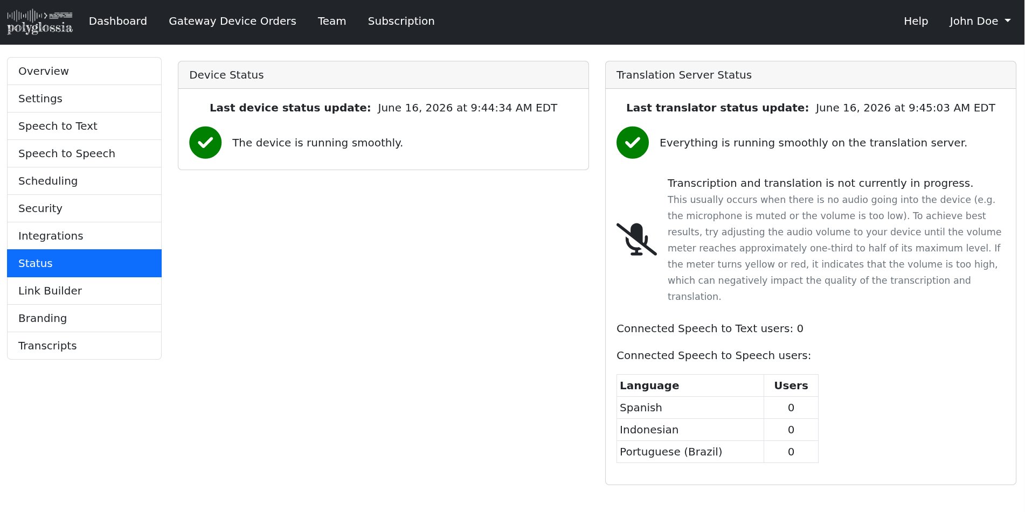Click the Indonesian table row
1025x512 pixels.
(717, 430)
